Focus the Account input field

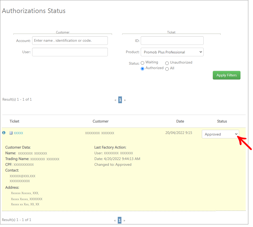click(x=70, y=41)
